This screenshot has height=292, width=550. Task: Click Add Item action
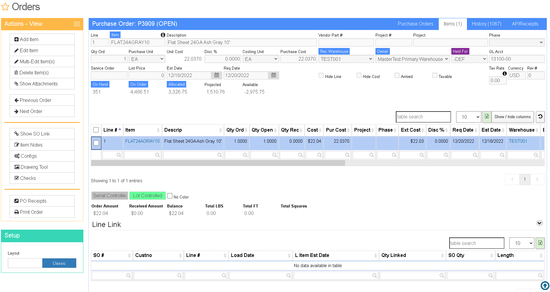coord(42,39)
